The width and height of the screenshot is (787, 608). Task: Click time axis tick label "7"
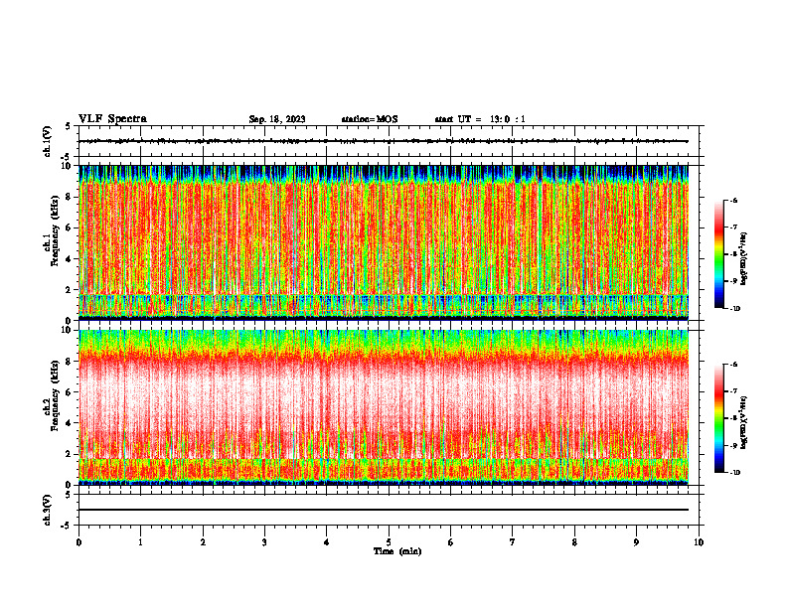[513, 542]
